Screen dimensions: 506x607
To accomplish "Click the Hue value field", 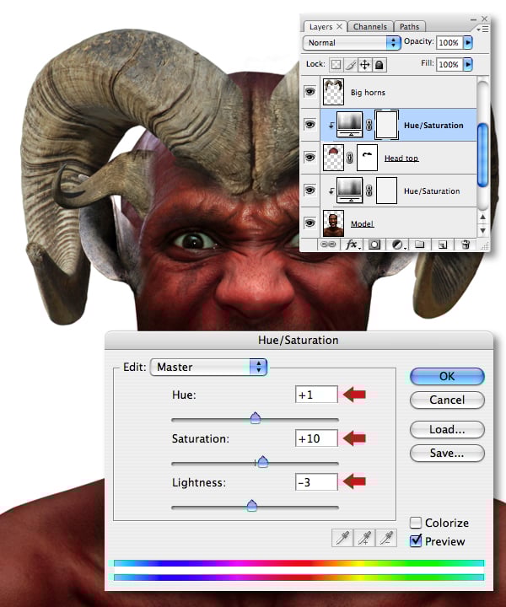I will 316,394.
